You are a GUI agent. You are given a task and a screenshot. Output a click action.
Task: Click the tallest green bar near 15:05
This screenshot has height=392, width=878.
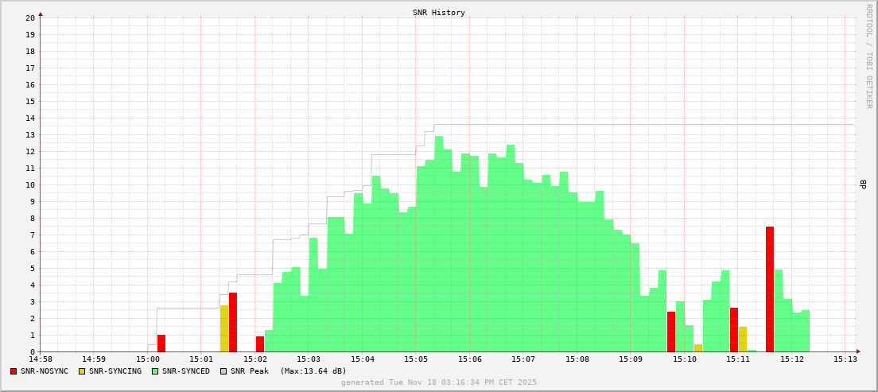(438, 243)
